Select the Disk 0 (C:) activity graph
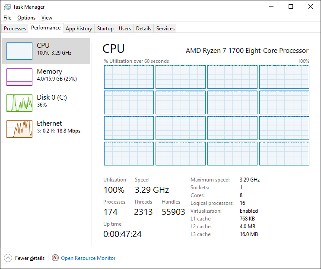The height and width of the screenshot is (269, 321). pyautogui.click(x=19, y=103)
